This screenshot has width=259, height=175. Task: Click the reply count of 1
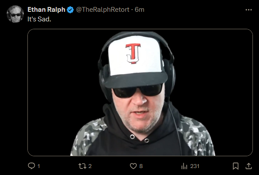coord(39,166)
